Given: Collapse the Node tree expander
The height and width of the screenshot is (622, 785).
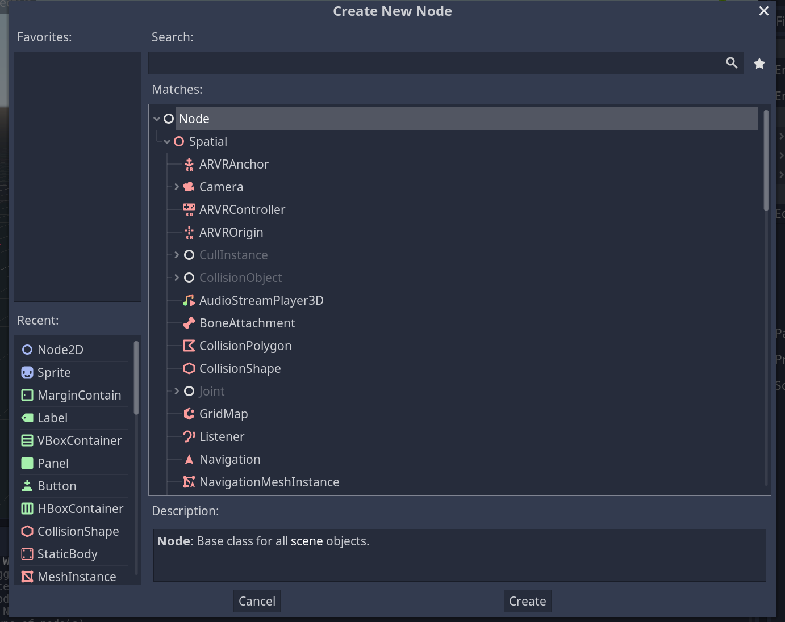Looking at the screenshot, I should point(157,119).
